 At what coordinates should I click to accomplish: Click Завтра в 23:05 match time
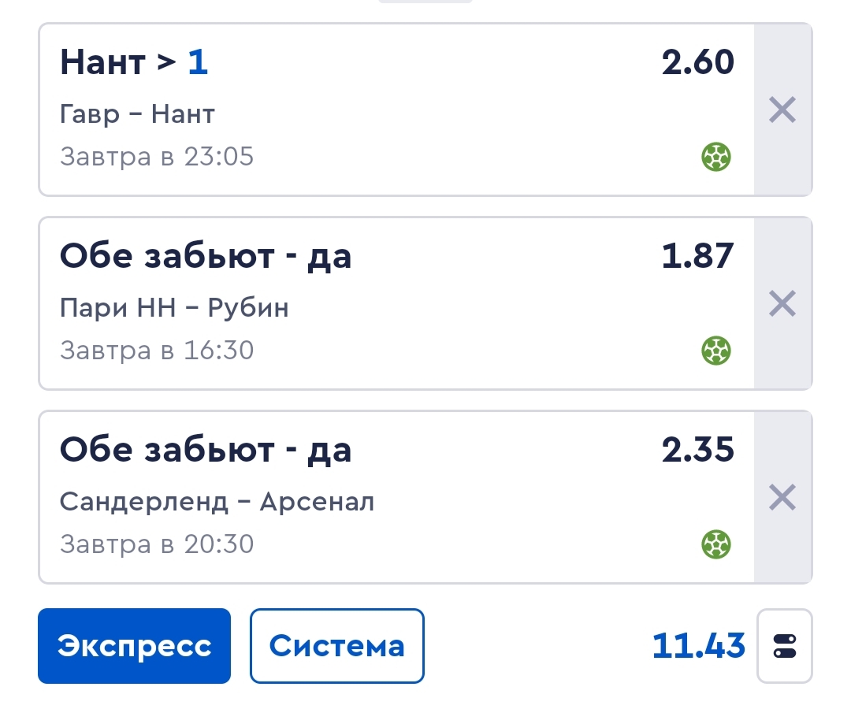click(157, 157)
